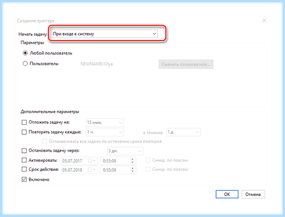The image size is (285, 217).
Task: Uncheck the 'Включено' checkbox
Action: click(24, 179)
